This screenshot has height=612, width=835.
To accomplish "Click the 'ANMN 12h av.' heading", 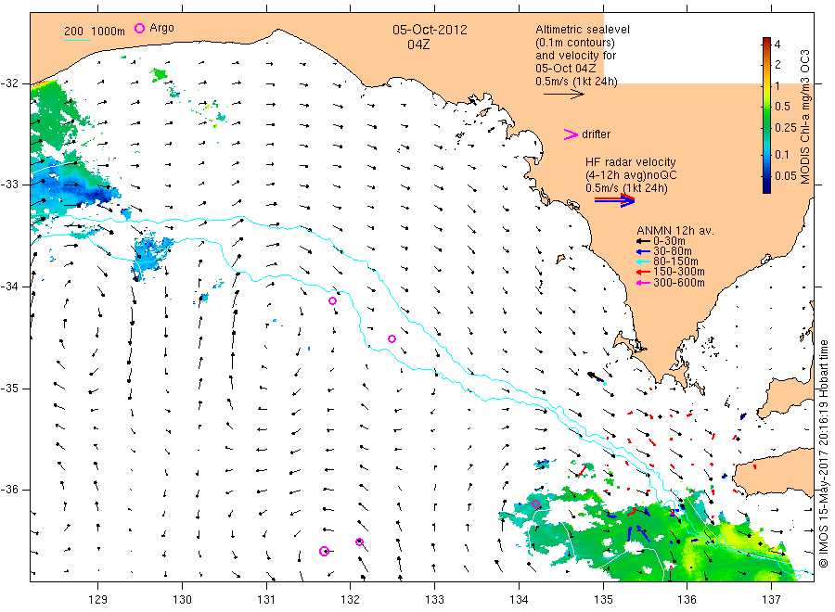I will 675,231.
